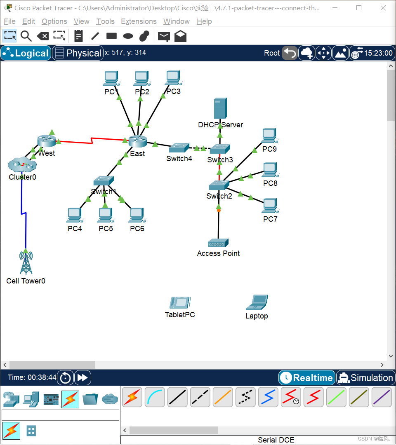The width and height of the screenshot is (396, 445).
Task: Click Power Cycle Devices button
Action: pyautogui.click(x=65, y=378)
